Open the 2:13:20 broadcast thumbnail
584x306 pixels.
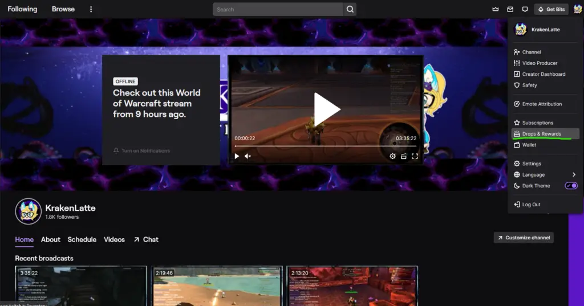pyautogui.click(x=352, y=286)
